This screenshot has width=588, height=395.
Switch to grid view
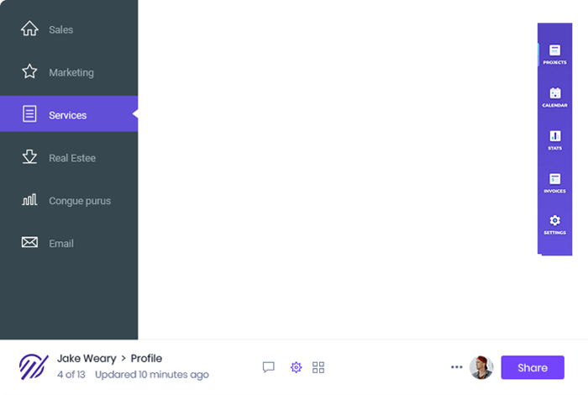click(x=318, y=367)
